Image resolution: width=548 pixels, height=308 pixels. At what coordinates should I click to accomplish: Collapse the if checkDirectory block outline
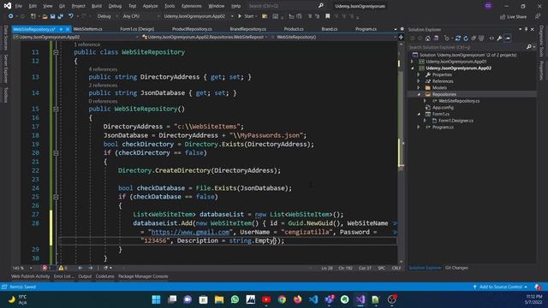[56, 153]
